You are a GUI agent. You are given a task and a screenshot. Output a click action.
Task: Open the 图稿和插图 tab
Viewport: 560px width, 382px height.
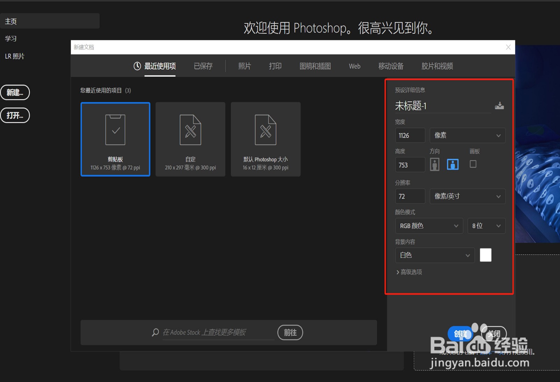click(x=315, y=66)
